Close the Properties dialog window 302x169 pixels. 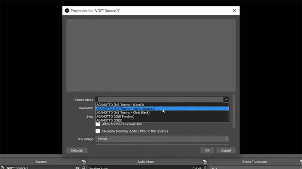coord(234,11)
